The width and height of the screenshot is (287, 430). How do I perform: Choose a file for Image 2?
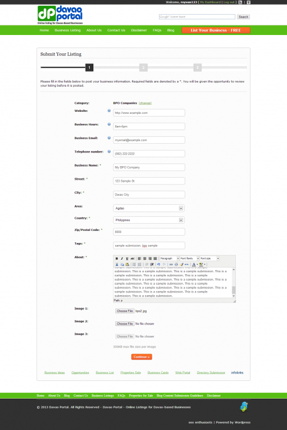click(x=125, y=323)
